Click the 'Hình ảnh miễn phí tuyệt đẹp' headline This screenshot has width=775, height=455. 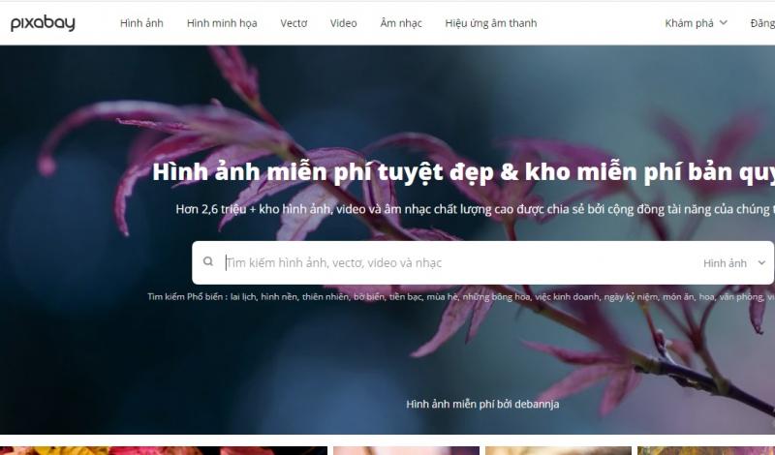coord(323,172)
